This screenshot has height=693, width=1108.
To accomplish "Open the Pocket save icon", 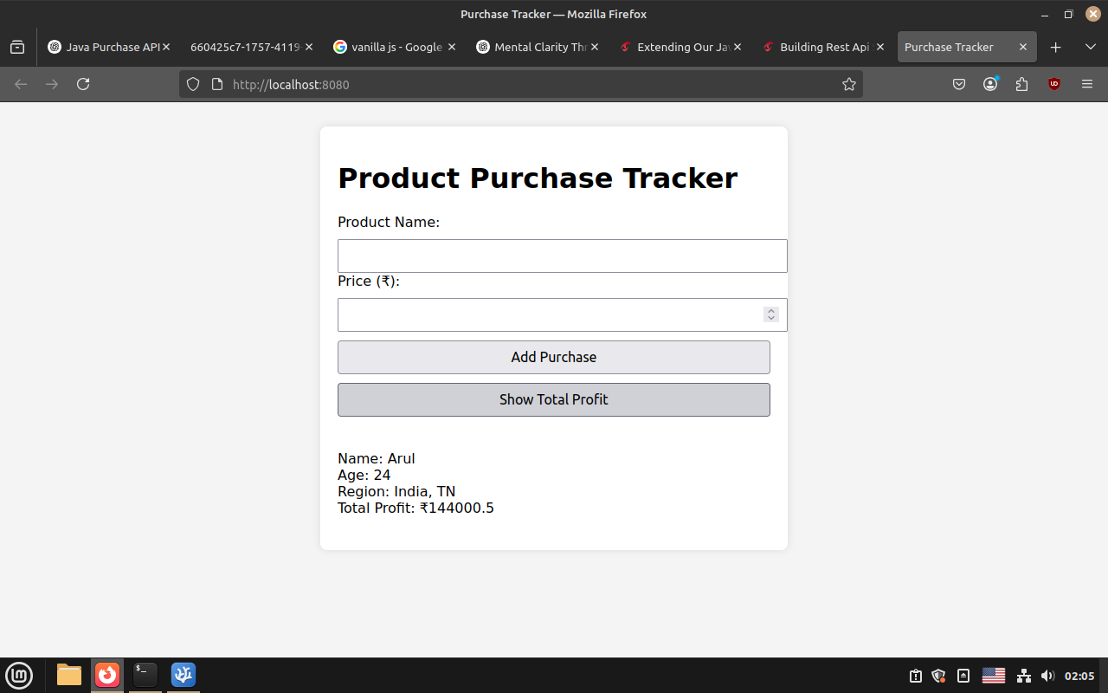I will (x=959, y=84).
